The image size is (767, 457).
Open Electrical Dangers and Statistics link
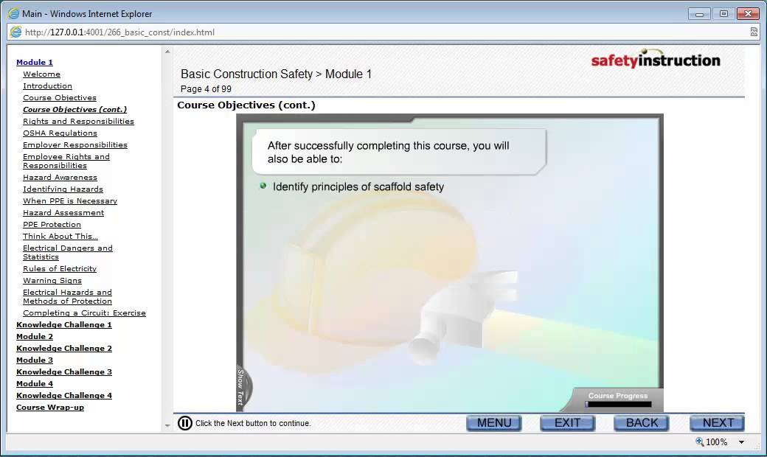pos(68,252)
